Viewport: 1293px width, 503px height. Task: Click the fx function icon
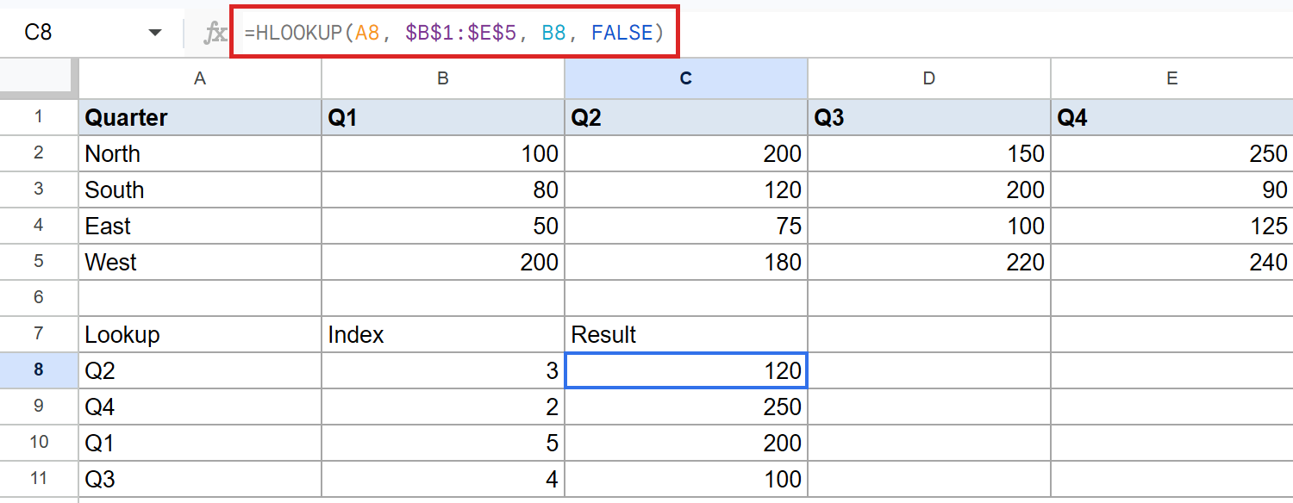214,34
